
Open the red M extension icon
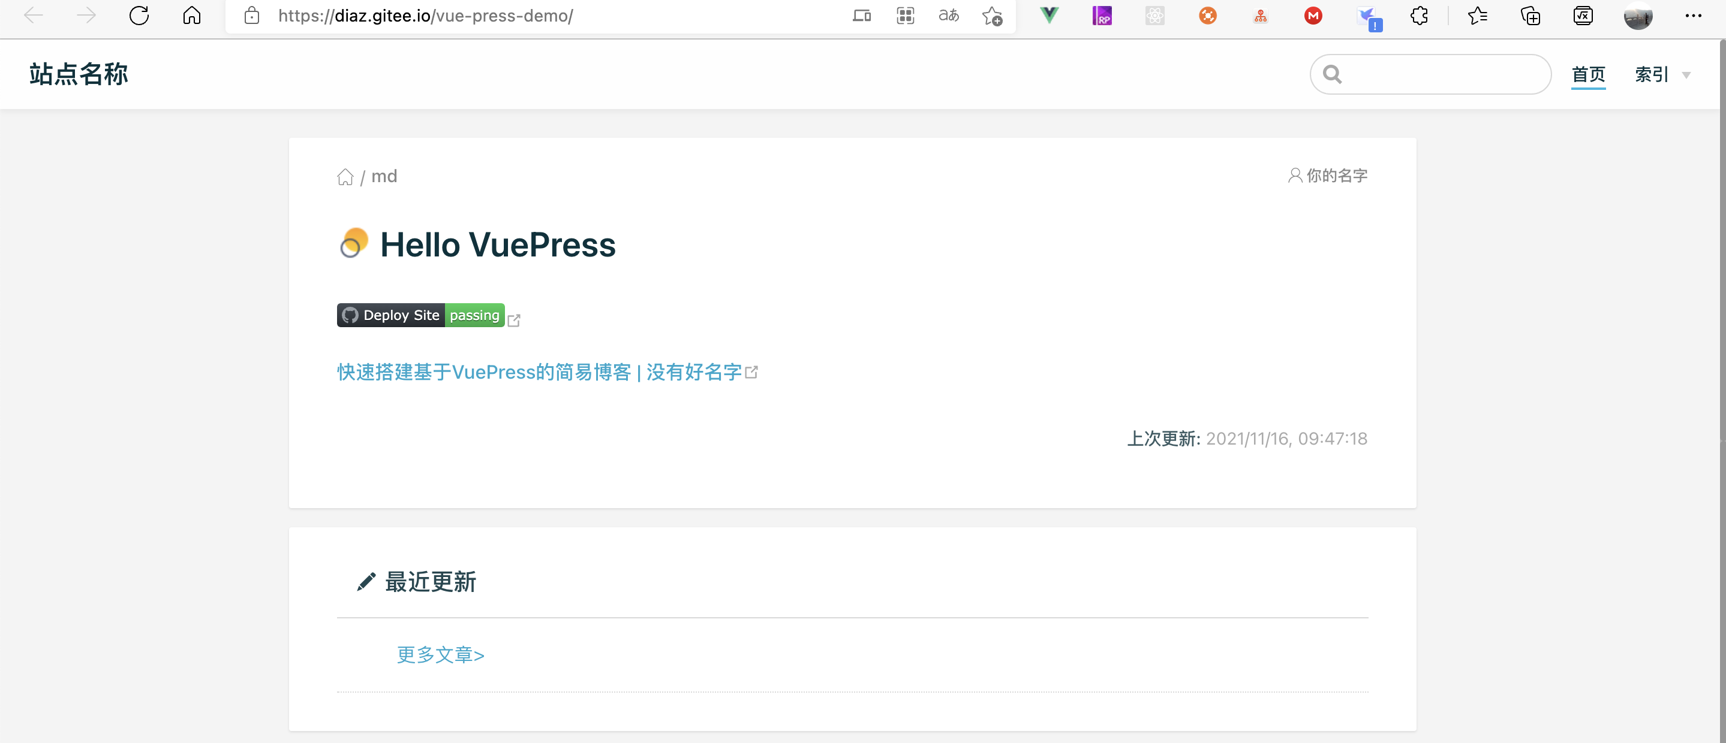(1313, 16)
